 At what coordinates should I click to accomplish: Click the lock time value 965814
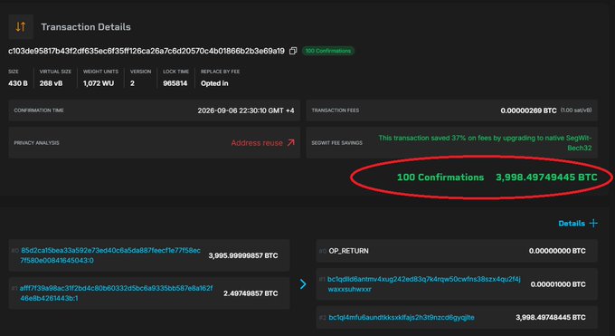pyautogui.click(x=175, y=83)
